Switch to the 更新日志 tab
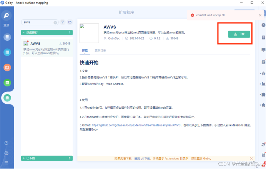 pos(100,51)
